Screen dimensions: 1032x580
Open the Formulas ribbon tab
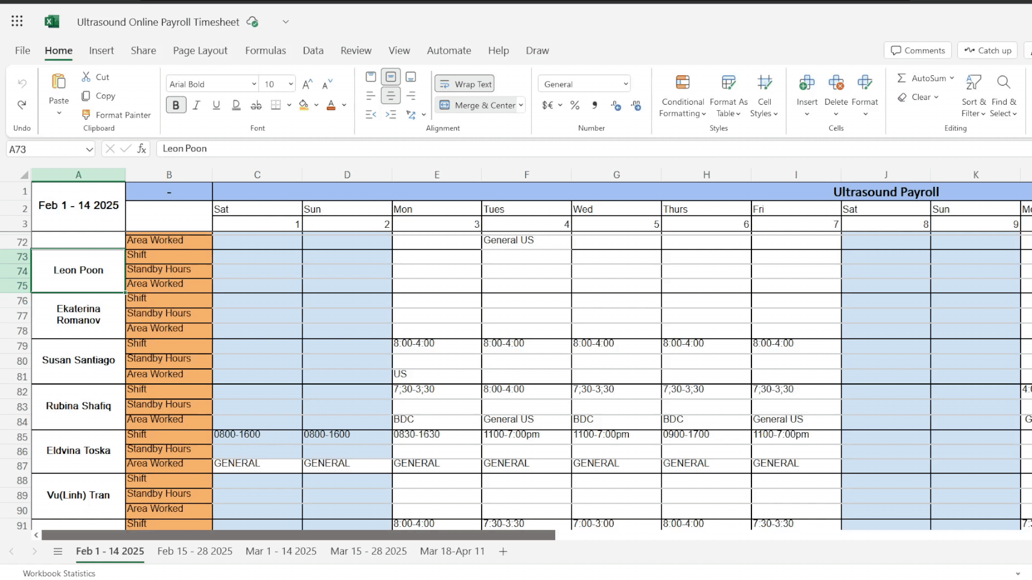pos(266,50)
